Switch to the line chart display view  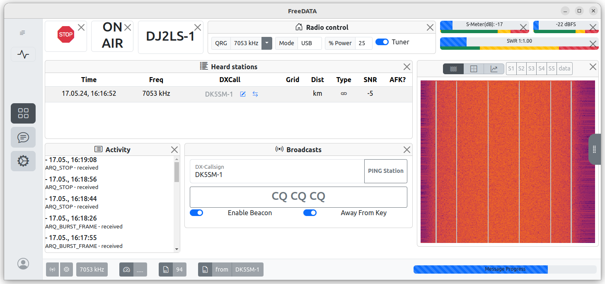tap(494, 69)
